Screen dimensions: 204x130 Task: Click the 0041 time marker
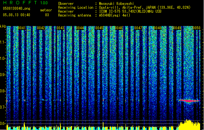(x=22, y=28)
